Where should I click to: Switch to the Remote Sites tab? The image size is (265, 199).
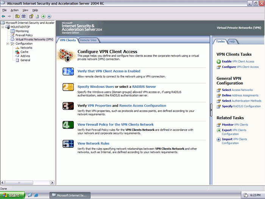(x=88, y=40)
